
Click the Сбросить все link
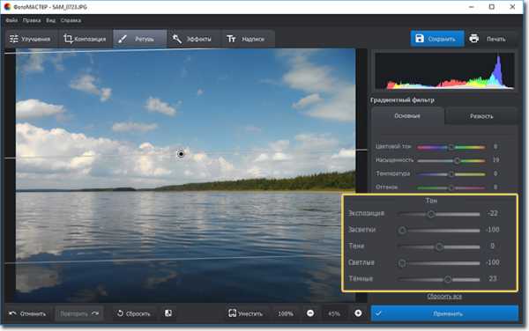(x=444, y=297)
